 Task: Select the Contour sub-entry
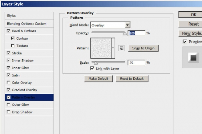(x=22, y=38)
